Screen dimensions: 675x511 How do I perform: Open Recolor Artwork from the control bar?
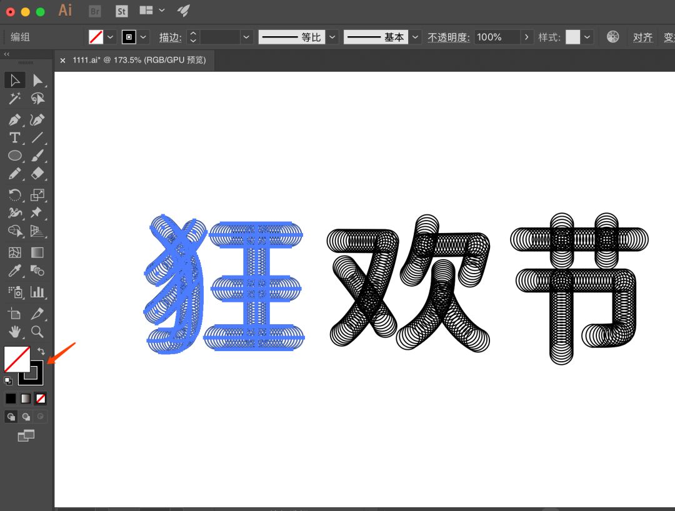(x=613, y=37)
